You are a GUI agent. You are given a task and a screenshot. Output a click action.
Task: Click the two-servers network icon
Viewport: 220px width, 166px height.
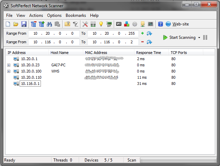pyautogui.click(x=93, y=24)
